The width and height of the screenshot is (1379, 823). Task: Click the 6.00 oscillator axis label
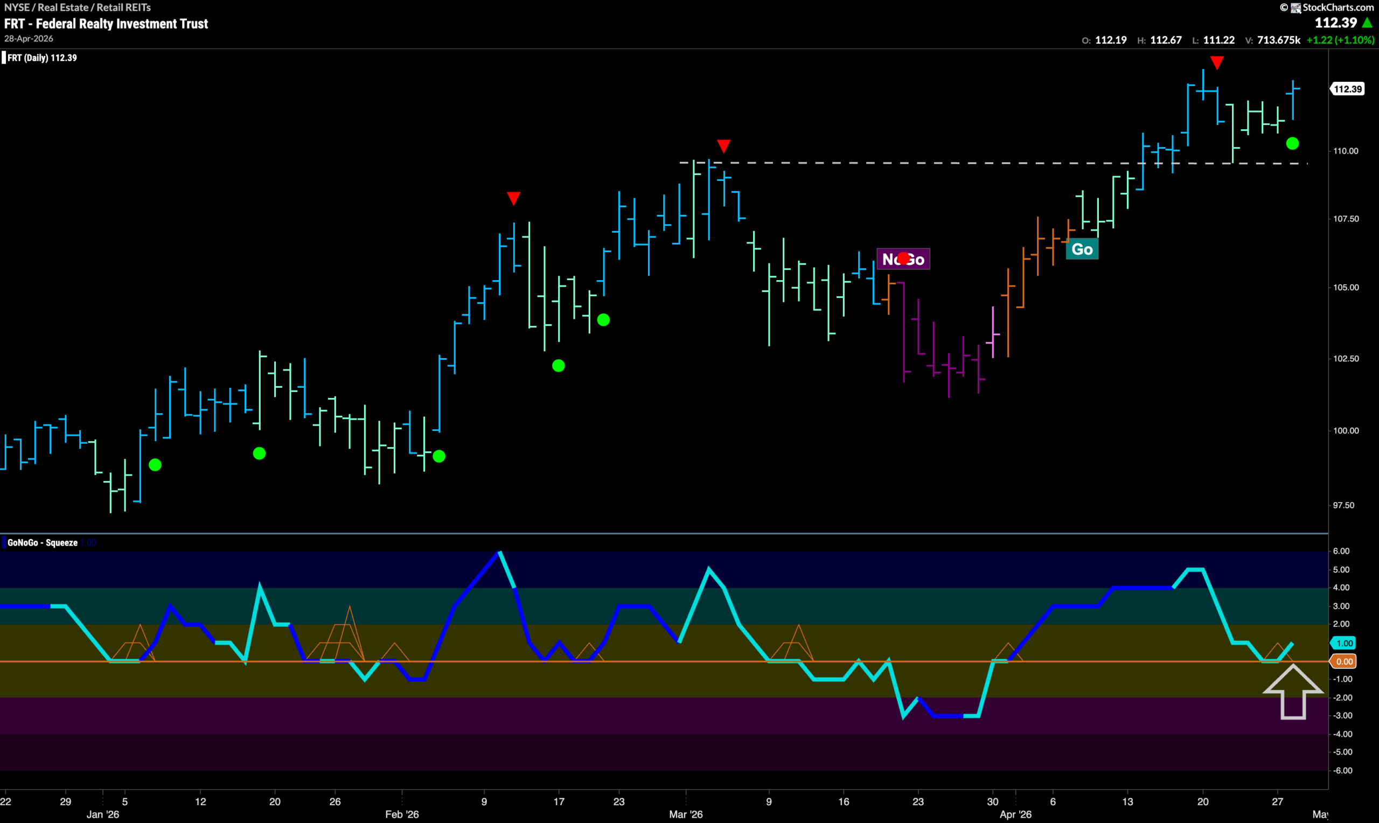1341,550
